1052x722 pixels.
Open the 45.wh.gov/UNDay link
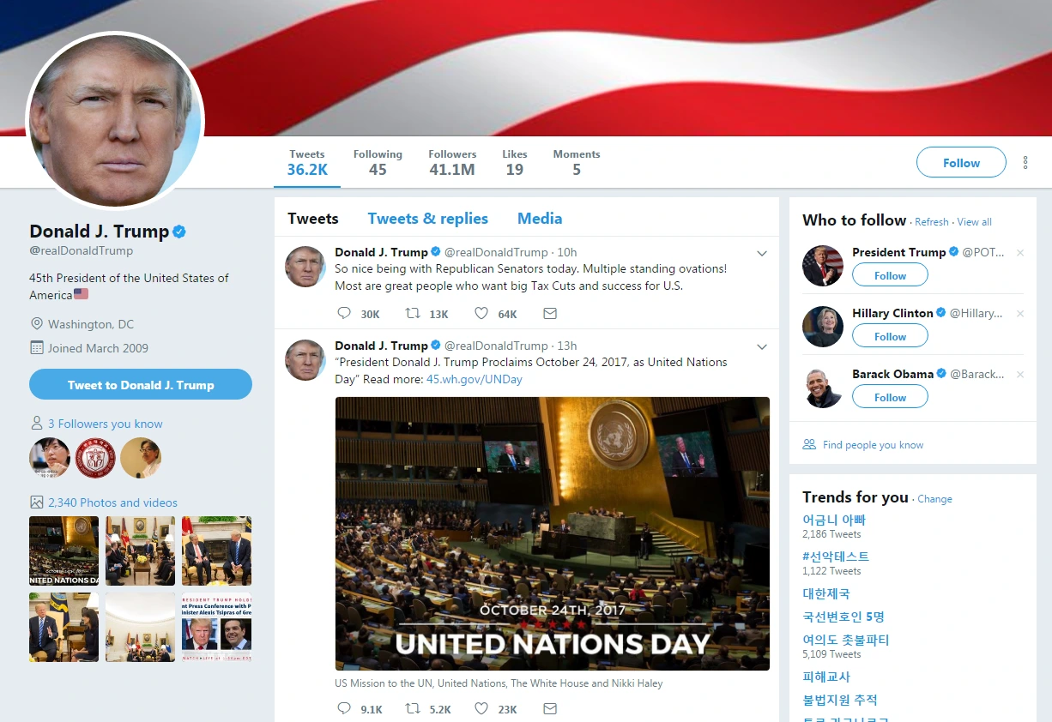(x=475, y=379)
